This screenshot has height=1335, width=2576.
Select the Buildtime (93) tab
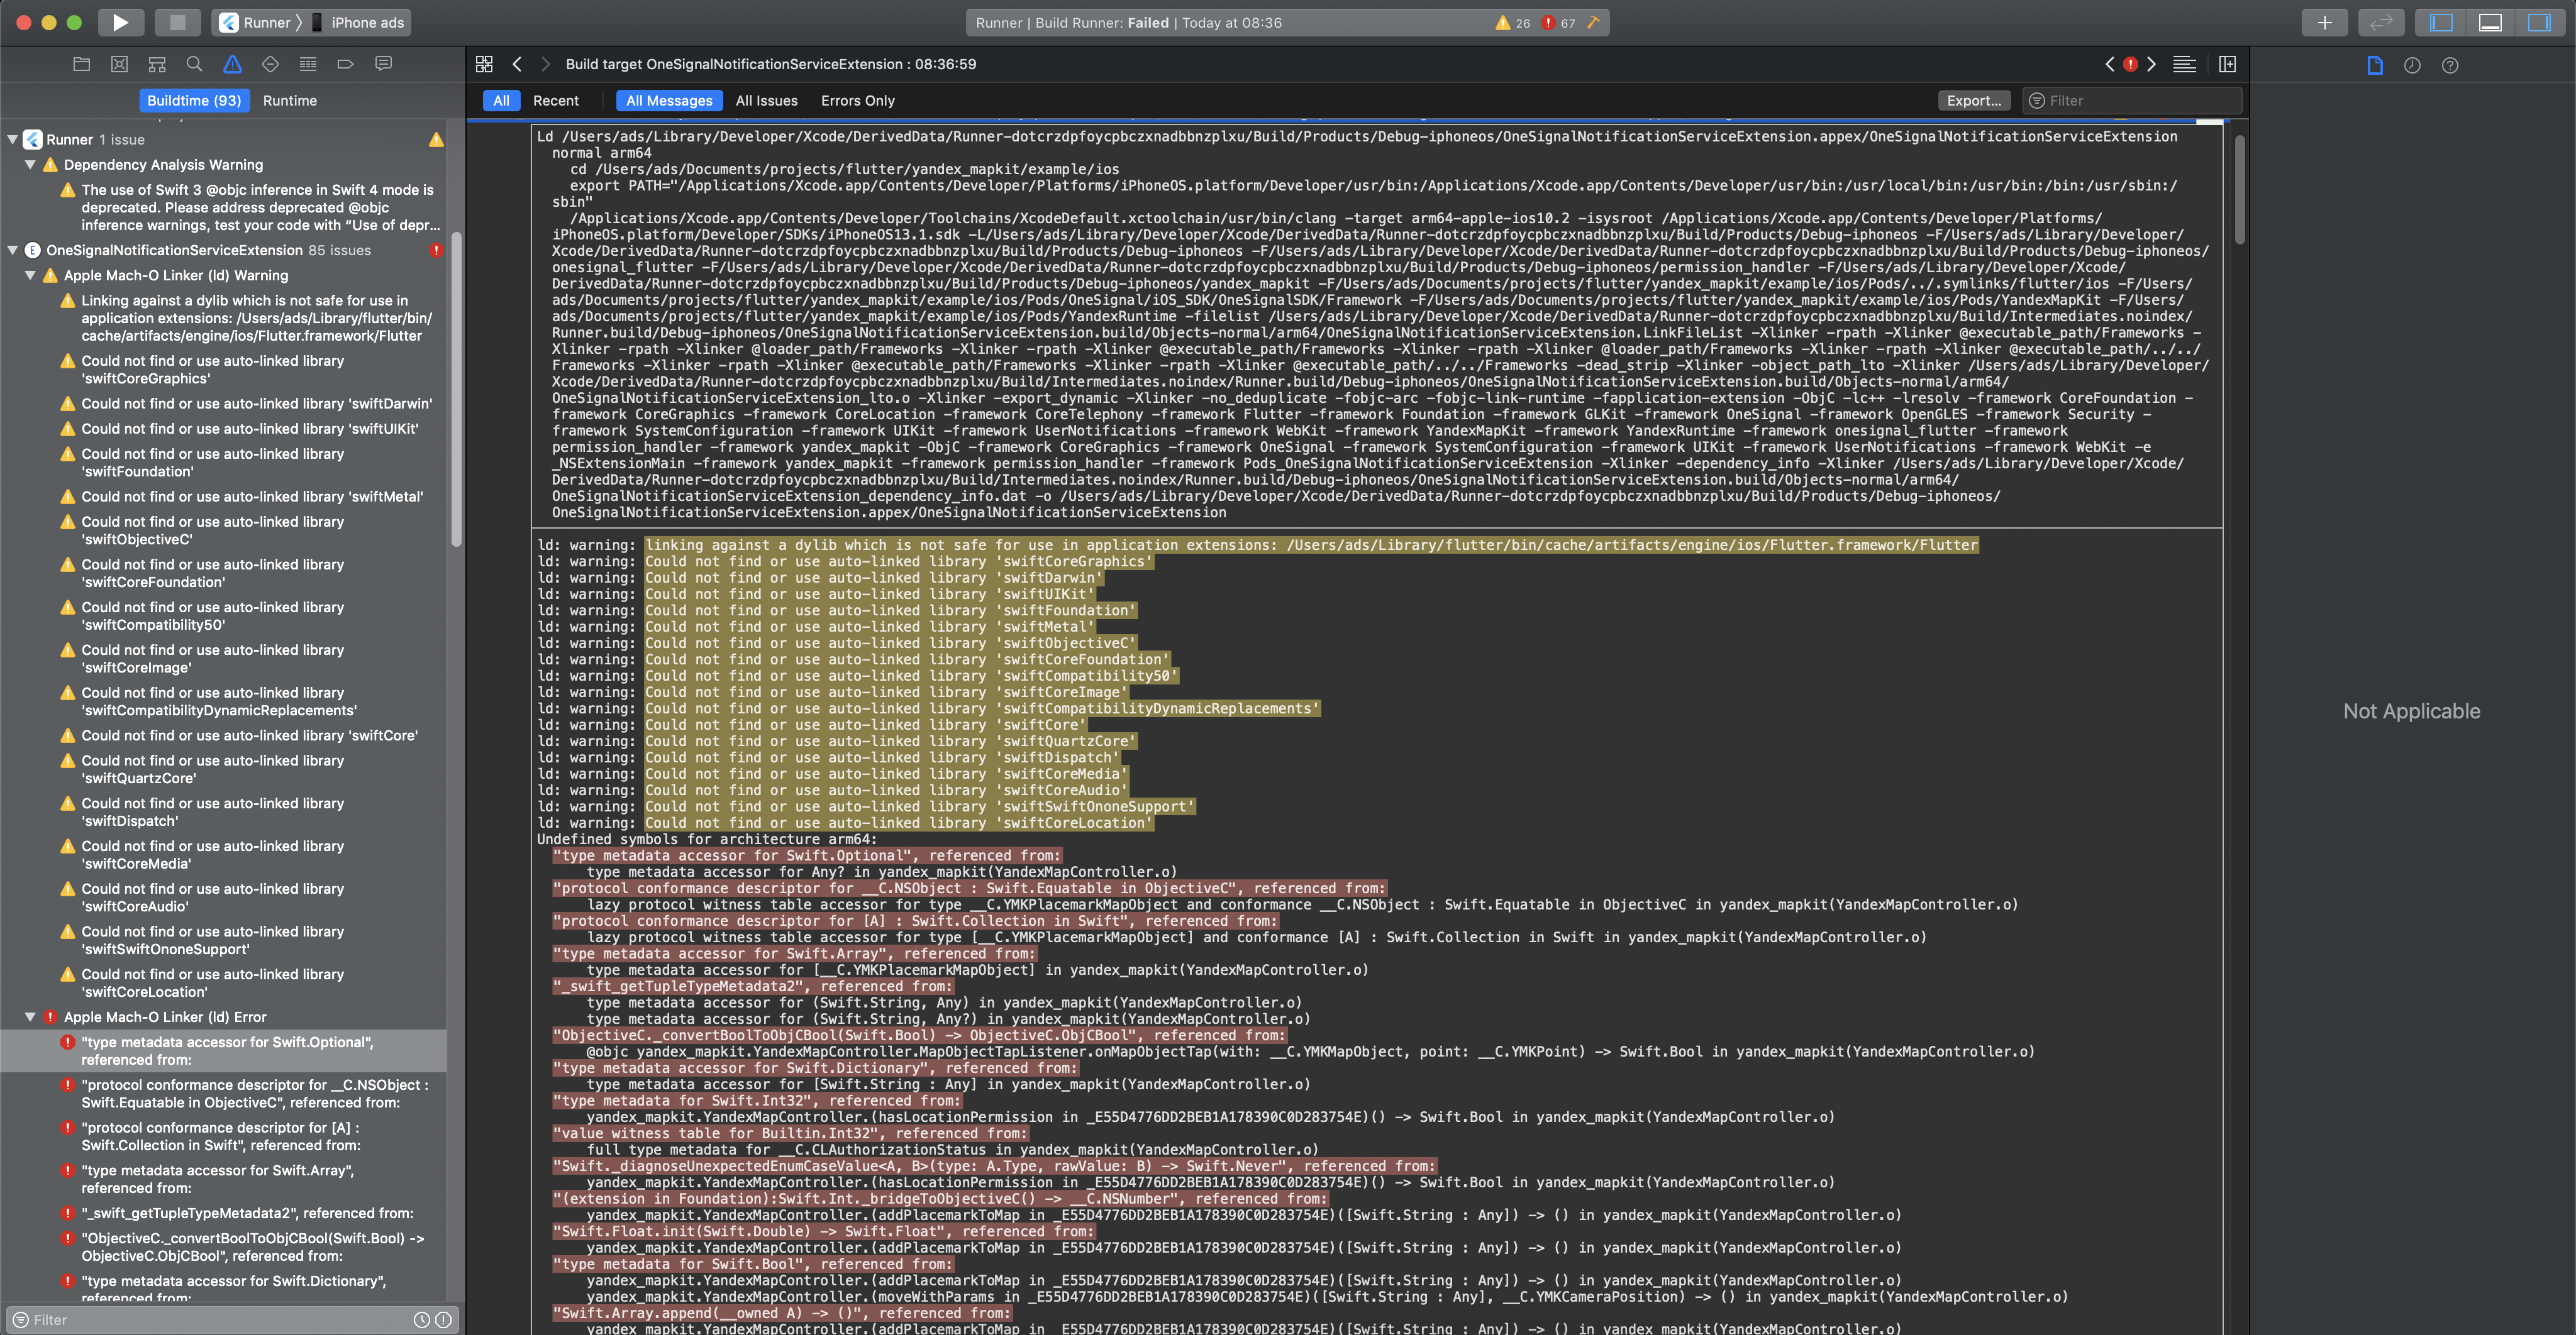194,101
